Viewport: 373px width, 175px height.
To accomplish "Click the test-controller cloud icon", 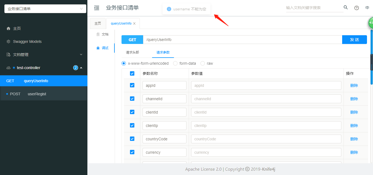I will click(x=8, y=68).
